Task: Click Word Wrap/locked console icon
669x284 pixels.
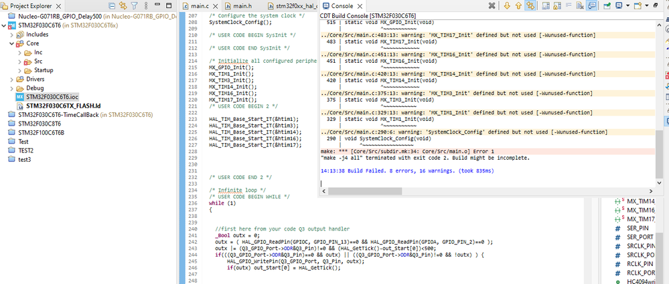Action: tap(557, 5)
